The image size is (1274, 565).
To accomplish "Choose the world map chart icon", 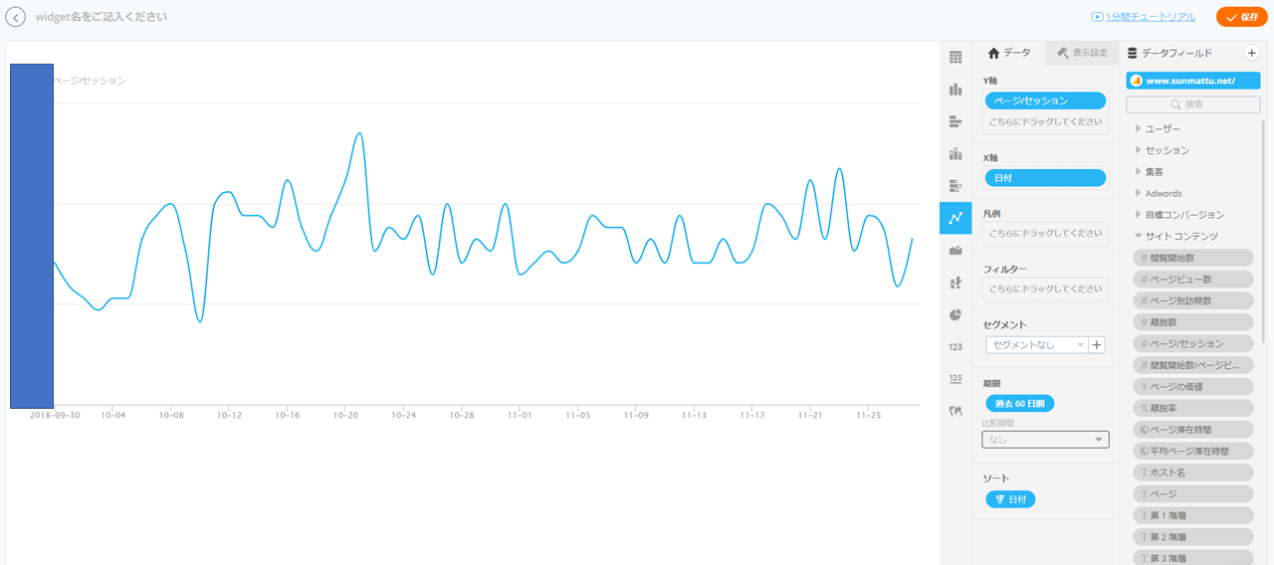I will pos(955,411).
